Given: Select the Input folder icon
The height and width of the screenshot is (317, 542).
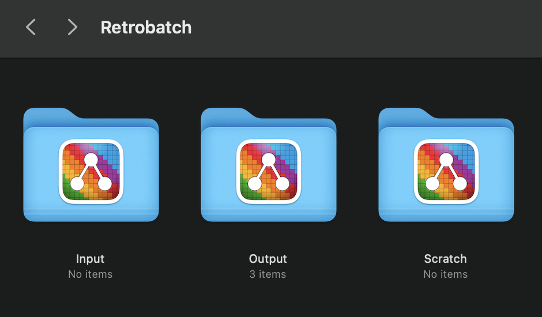Looking at the screenshot, I should click(x=91, y=164).
